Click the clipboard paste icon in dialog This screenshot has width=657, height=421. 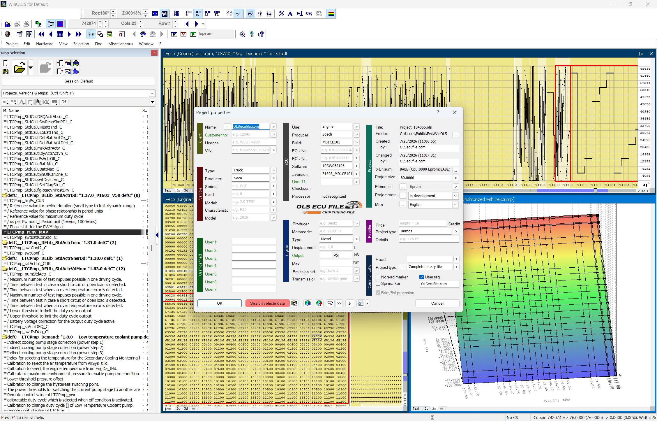coord(294,303)
